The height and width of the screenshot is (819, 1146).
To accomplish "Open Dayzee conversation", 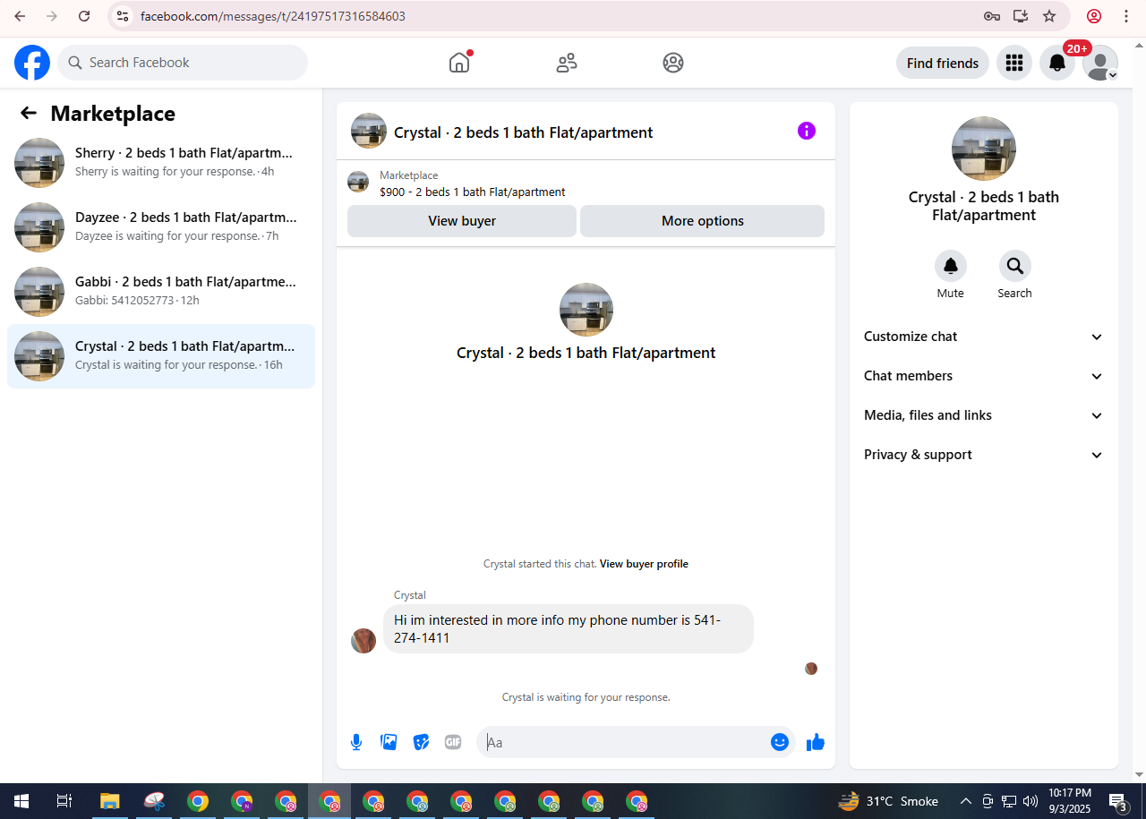I will 161,227.
